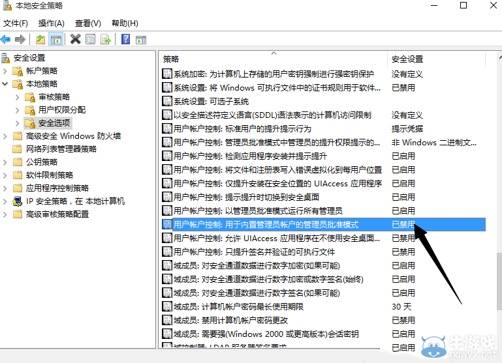Open the 操作(A) menu
The height and width of the screenshot is (363, 502).
[x=51, y=23]
